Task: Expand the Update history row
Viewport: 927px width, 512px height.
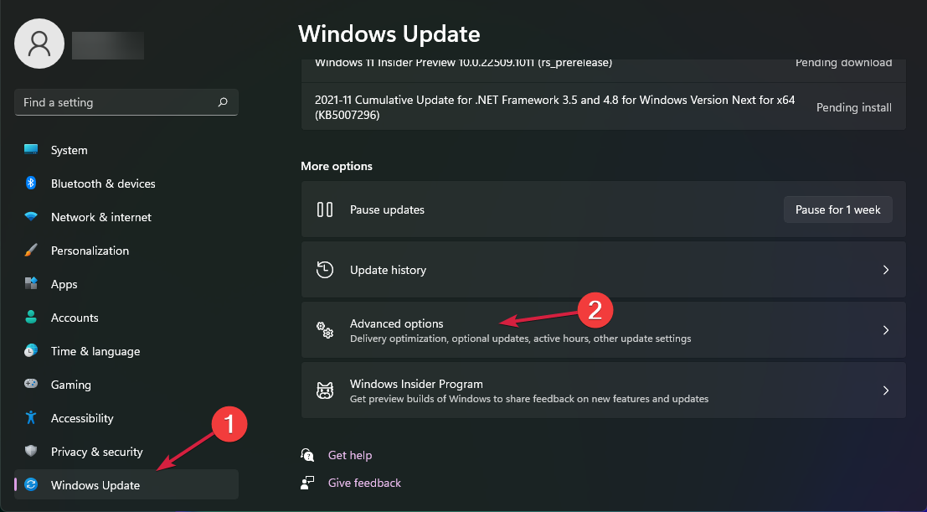Action: pyautogui.click(x=603, y=270)
